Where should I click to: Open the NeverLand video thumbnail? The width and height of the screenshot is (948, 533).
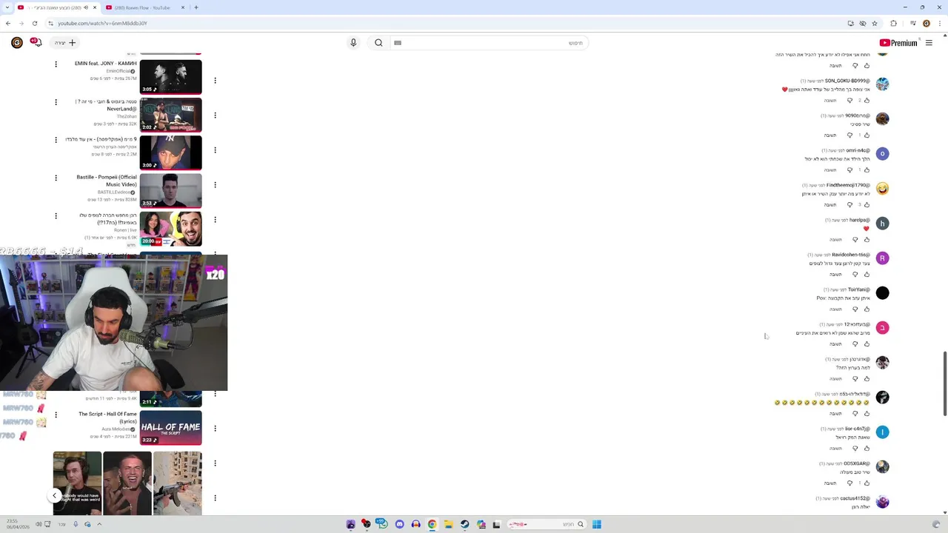click(x=170, y=115)
